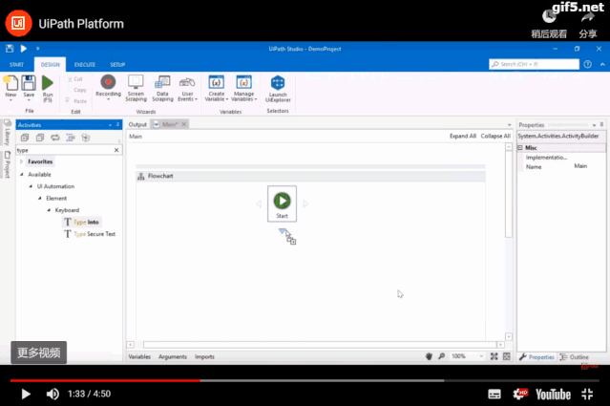Select the Type Into activity
Image resolution: width=610 pixels, height=406 pixels.
click(x=82, y=222)
